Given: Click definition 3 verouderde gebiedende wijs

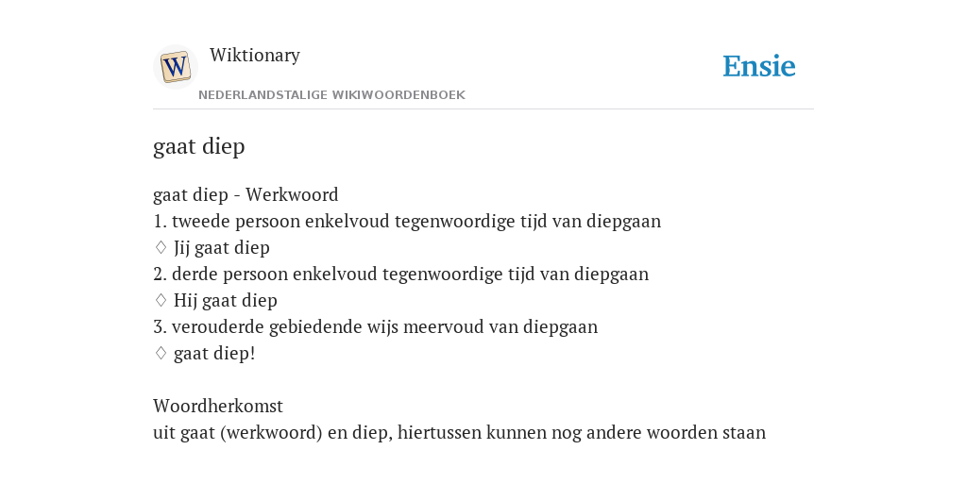Looking at the screenshot, I should [x=376, y=326].
